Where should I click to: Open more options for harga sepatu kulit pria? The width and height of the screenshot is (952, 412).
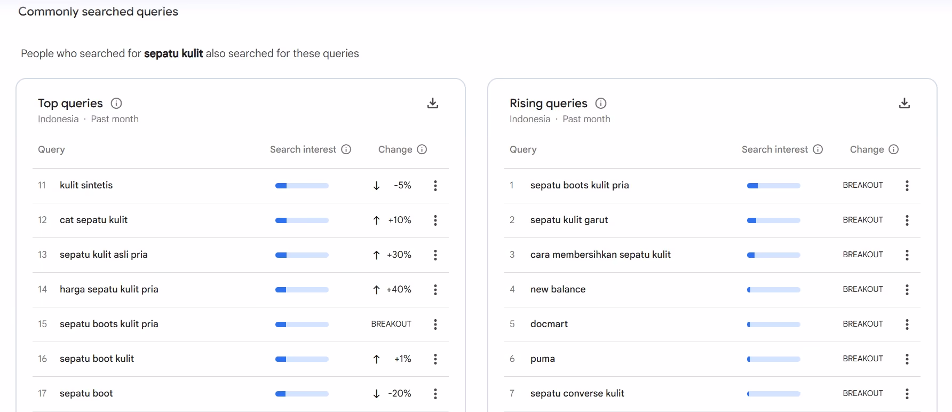click(435, 290)
